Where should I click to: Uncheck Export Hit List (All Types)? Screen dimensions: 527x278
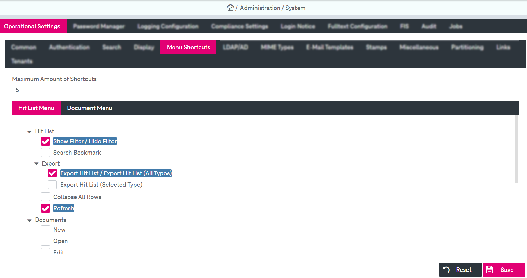52,173
